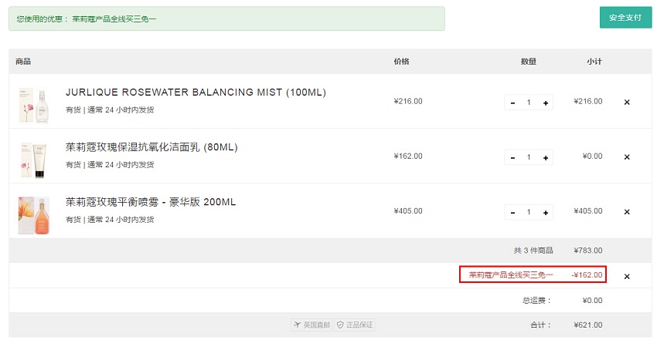
Task: Open the orange 200ML mist thumbnail
Action: [x=34, y=215]
